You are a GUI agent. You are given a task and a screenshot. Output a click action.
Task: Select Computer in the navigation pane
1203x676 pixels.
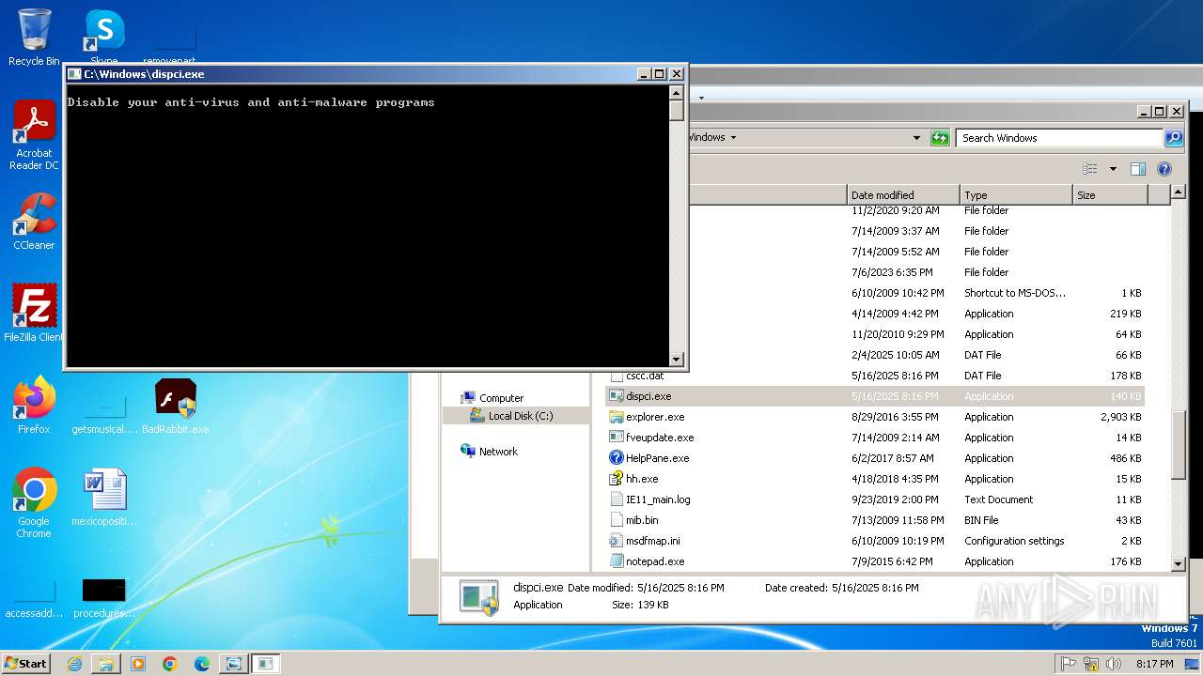501,398
